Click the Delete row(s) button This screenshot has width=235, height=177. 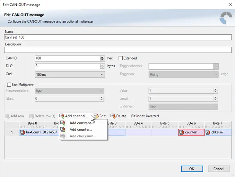pos(42,116)
